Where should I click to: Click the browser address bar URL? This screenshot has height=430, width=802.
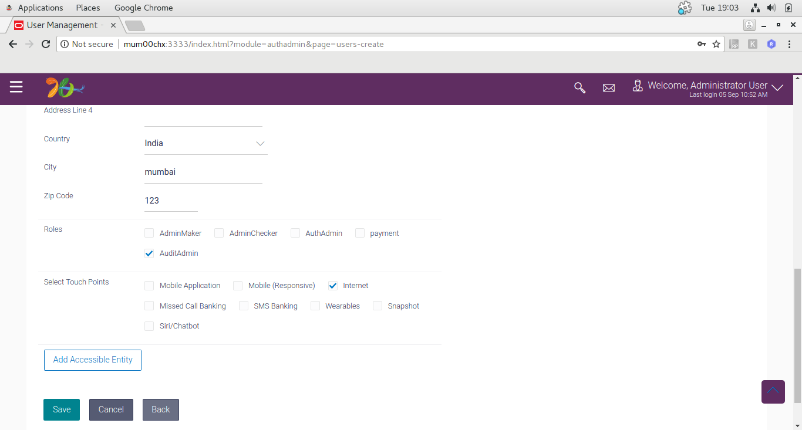(254, 44)
